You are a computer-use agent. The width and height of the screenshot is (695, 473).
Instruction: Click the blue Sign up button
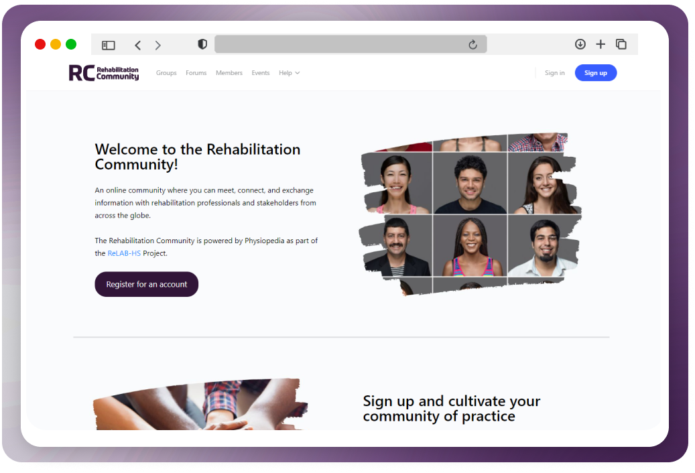click(596, 72)
